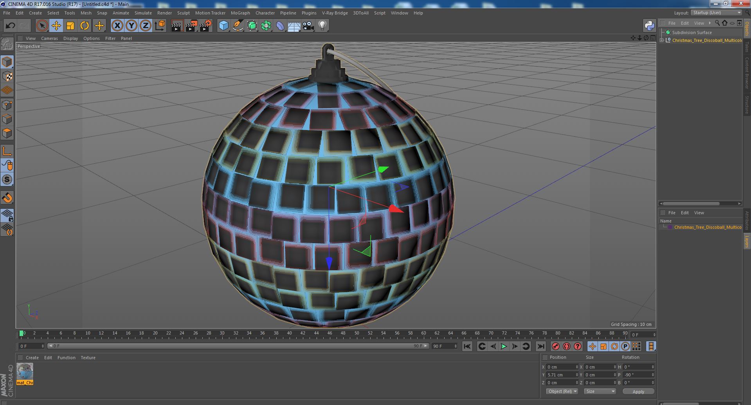Enable Axis mode tool
Image resolution: width=751 pixels, height=405 pixels.
[x=7, y=151]
